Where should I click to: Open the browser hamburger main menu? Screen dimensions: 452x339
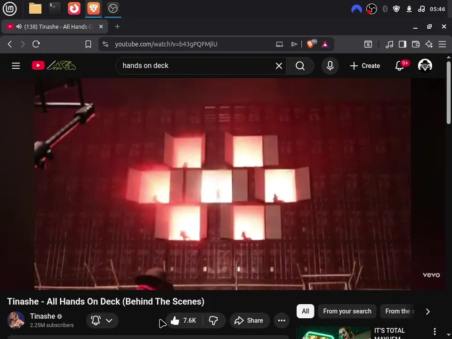tap(442, 44)
